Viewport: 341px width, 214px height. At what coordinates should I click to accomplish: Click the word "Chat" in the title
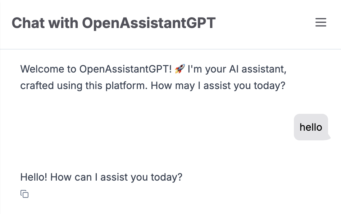[x=28, y=23]
